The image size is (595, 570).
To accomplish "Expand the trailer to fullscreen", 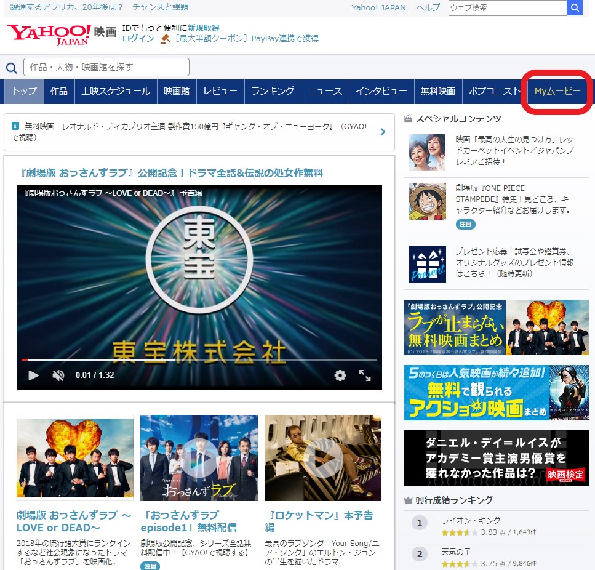I will (x=365, y=375).
